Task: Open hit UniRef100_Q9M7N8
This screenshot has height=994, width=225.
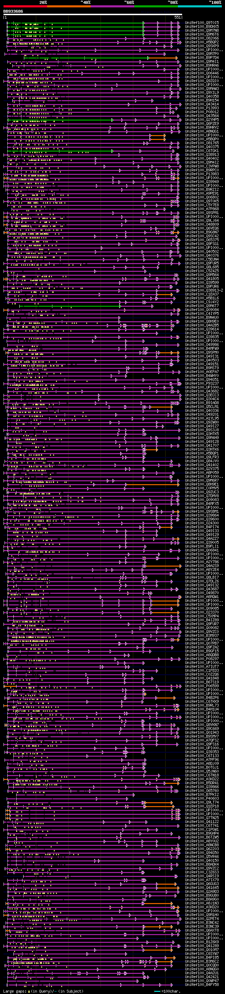Action: [201, 30]
